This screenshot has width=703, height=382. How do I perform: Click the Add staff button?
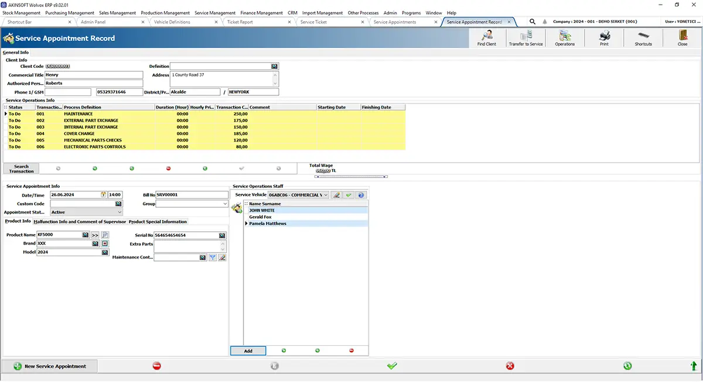(248, 351)
